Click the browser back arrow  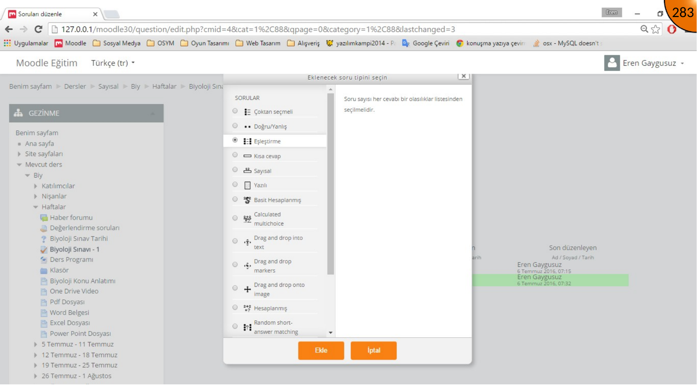[x=9, y=29]
